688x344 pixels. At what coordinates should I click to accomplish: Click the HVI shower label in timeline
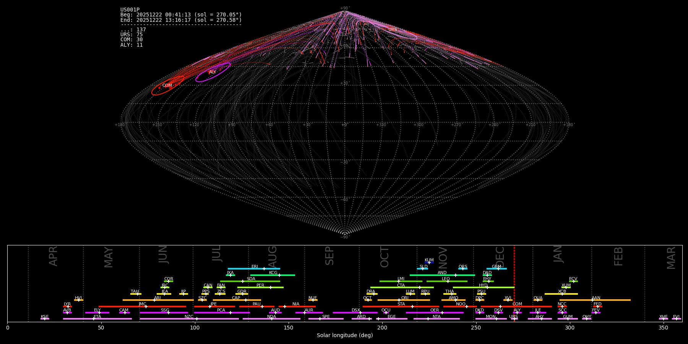coord(79,298)
